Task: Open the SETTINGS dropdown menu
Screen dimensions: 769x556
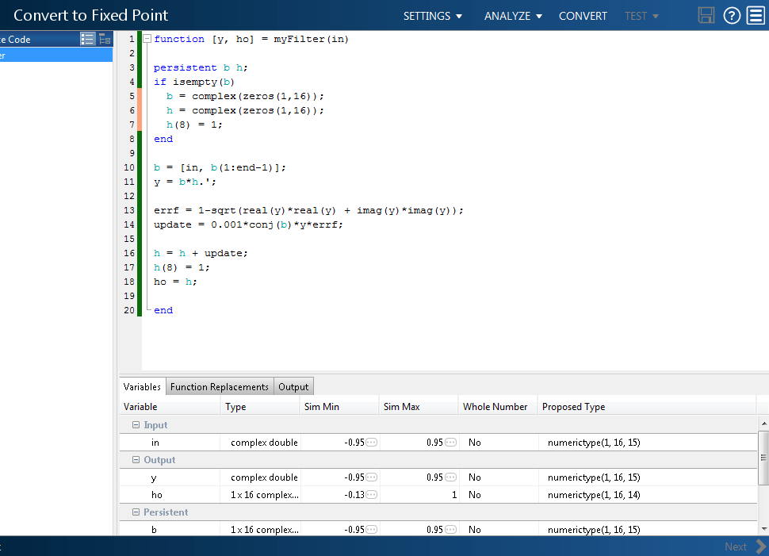Action: pos(432,16)
